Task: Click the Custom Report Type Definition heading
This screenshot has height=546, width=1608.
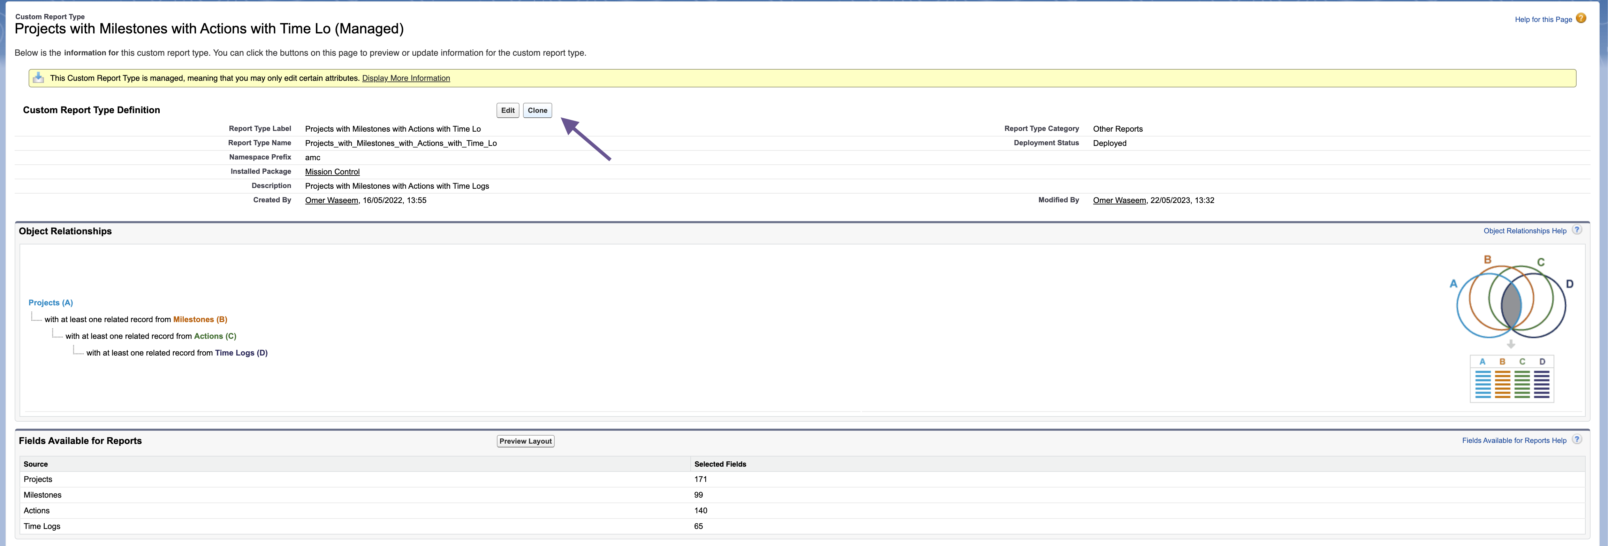Action: tap(91, 110)
